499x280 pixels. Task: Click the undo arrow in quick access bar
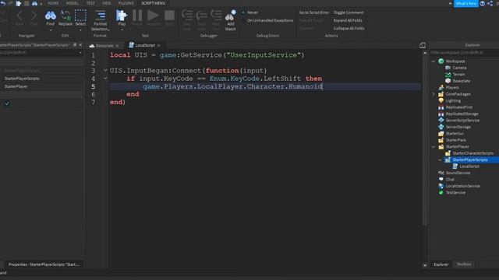3,3
